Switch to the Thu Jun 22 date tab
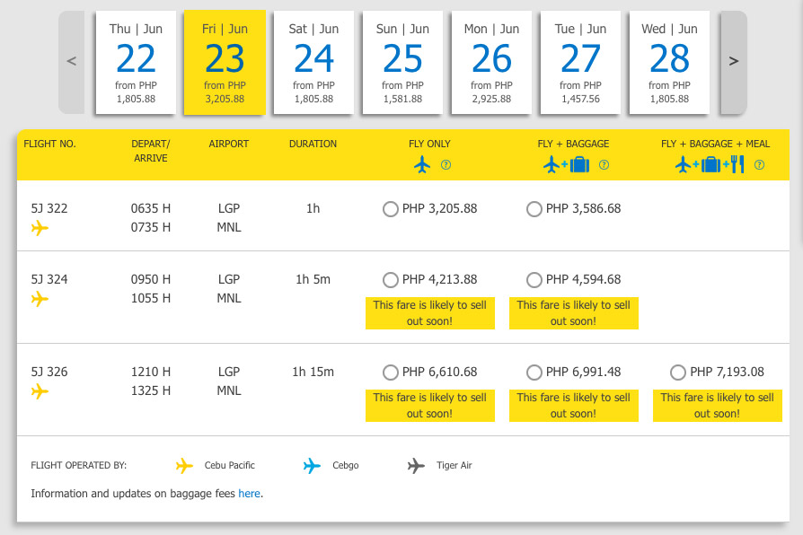 tap(136, 63)
